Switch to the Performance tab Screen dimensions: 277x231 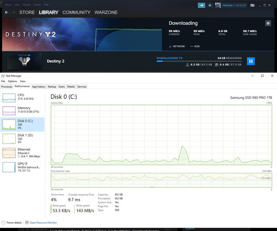click(x=22, y=86)
